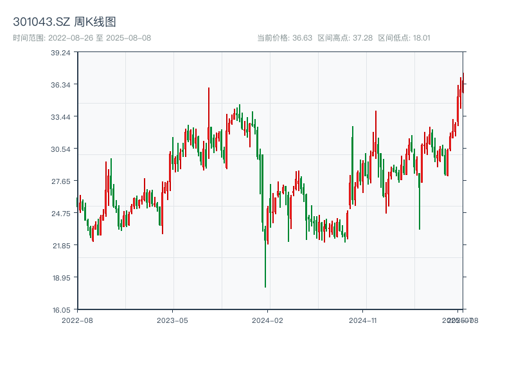Click the range low label 区间低点: 18.01
The width and height of the screenshot is (514, 386).
coord(404,38)
